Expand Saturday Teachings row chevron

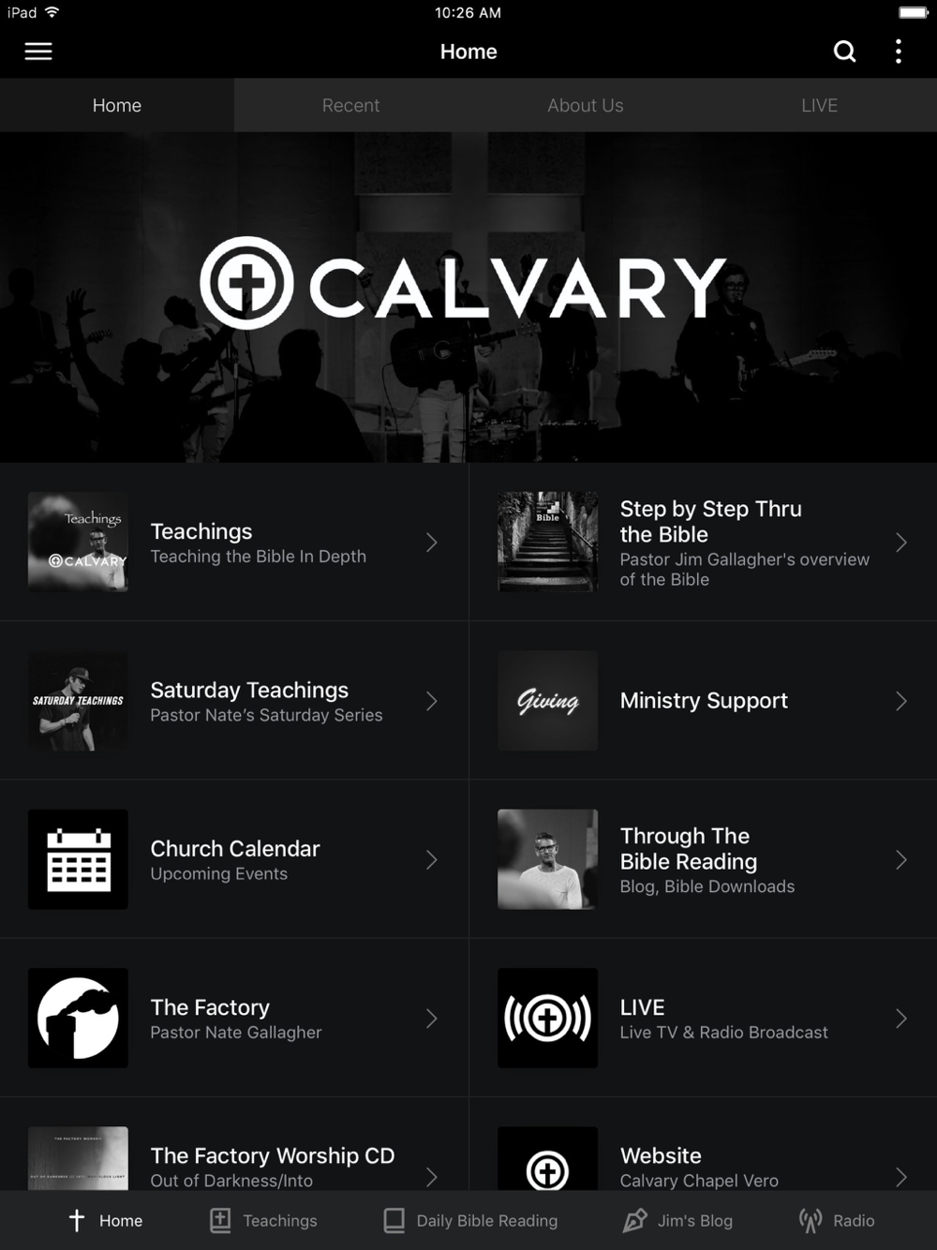click(432, 701)
